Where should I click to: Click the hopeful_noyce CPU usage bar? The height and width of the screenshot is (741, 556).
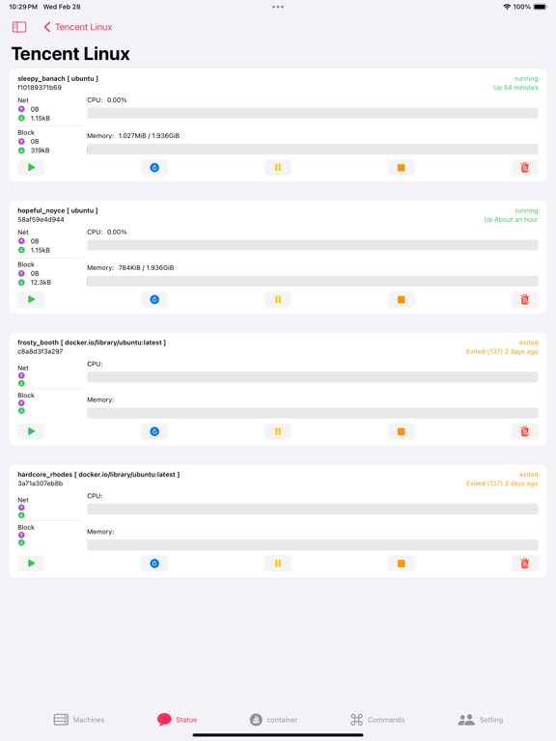(x=313, y=245)
